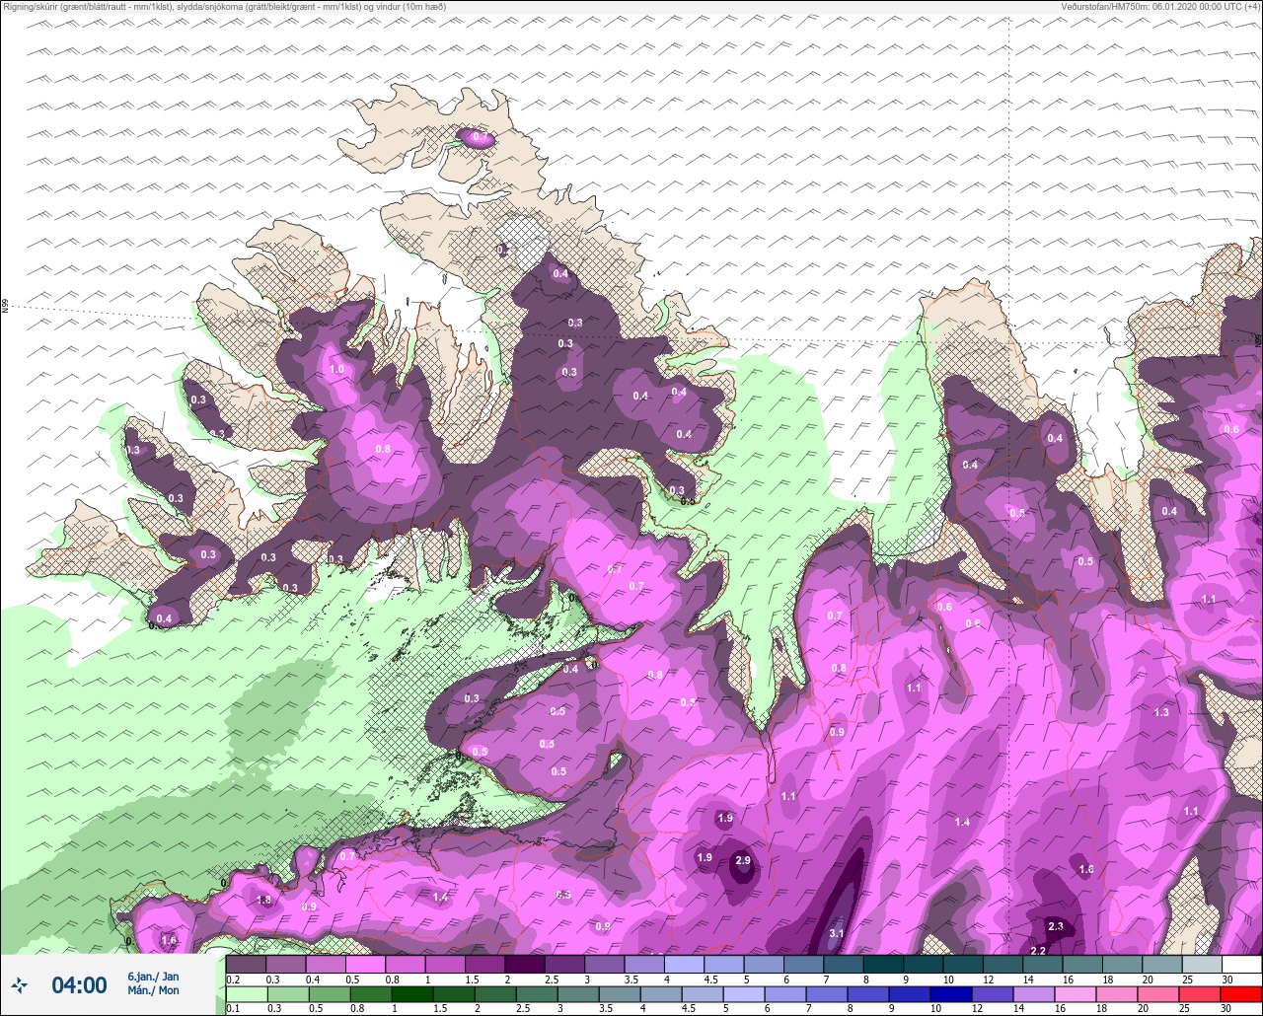The width and height of the screenshot is (1263, 1016).
Task: Click the '1.0' value over the Westfjords
Action: click(x=336, y=370)
